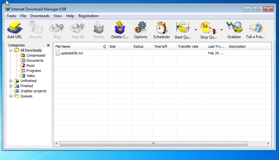The image size is (279, 160).
Task: Click the IDM title bar logo
Action: tap(7, 9)
